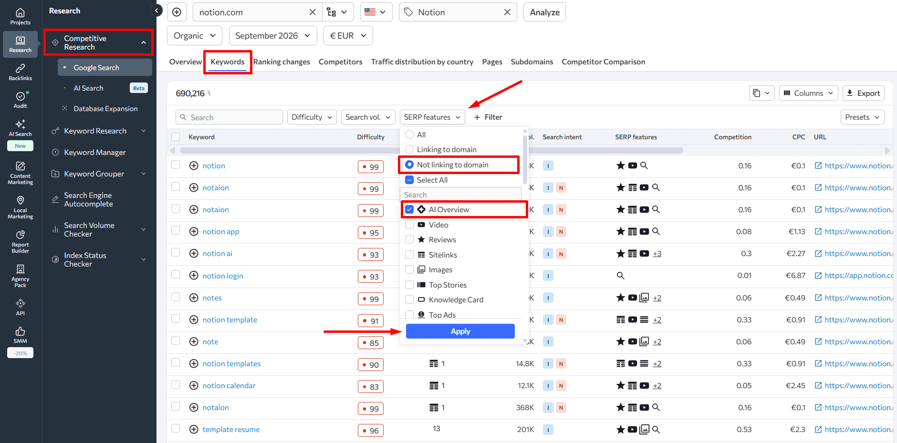Open the Agency Pack sidebar icon
The height and width of the screenshot is (443, 897).
click(20, 276)
